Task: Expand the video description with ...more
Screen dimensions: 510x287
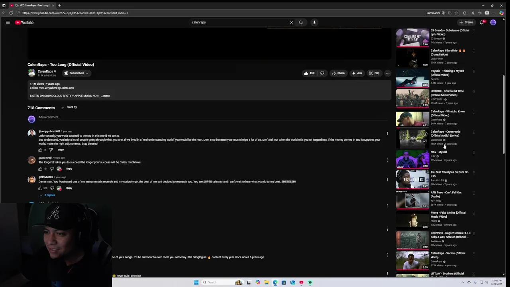Action: (x=106, y=96)
